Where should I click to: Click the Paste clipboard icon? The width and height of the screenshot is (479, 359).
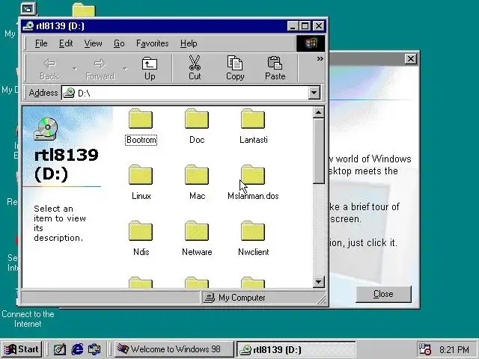tap(275, 63)
